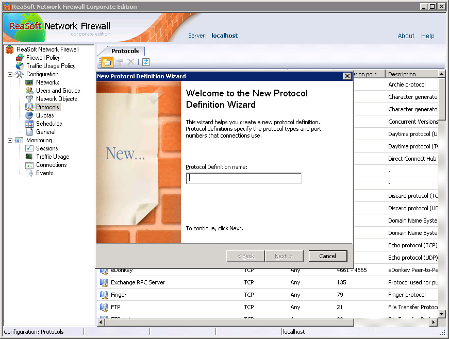Open Quotas via its pie icon
449x339 pixels.
click(x=29, y=115)
